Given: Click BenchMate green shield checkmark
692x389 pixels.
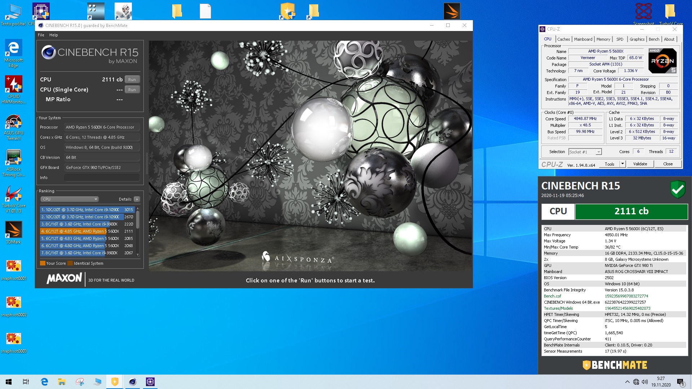Looking at the screenshot, I should tap(678, 189).
